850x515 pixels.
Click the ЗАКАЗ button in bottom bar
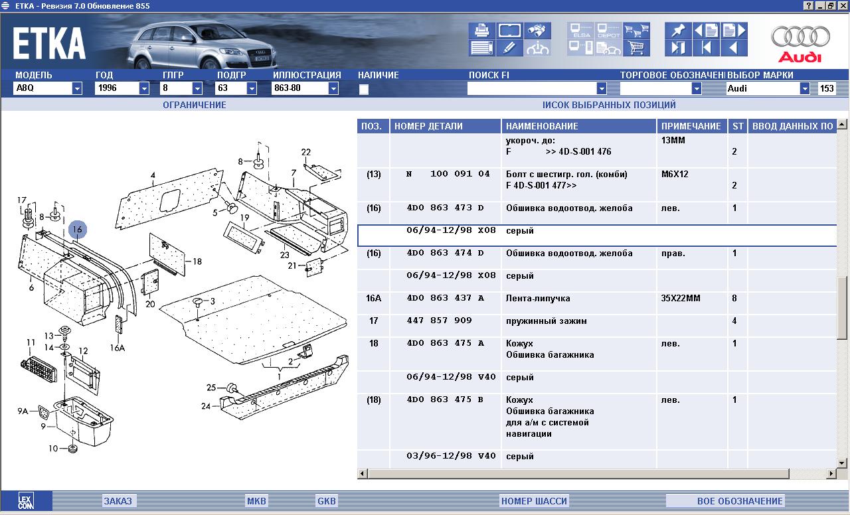(118, 501)
